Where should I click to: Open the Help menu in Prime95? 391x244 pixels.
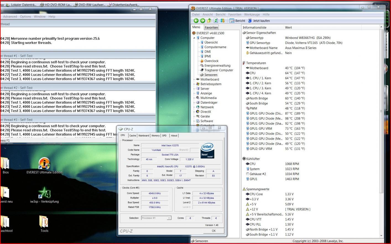click(52, 17)
